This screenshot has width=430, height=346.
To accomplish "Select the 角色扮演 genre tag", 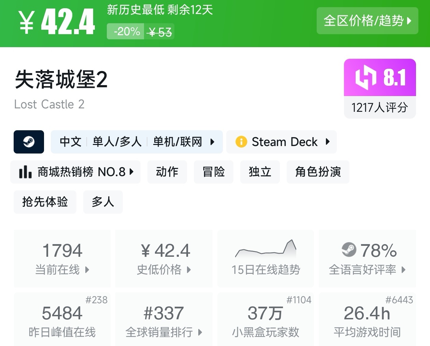I will coord(318,172).
